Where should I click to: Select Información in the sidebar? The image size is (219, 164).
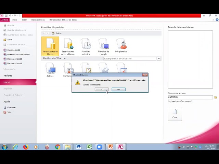(x=10, y=69)
